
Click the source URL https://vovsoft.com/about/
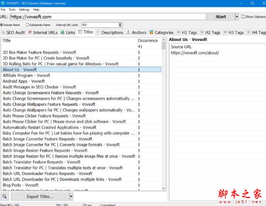tap(195, 53)
